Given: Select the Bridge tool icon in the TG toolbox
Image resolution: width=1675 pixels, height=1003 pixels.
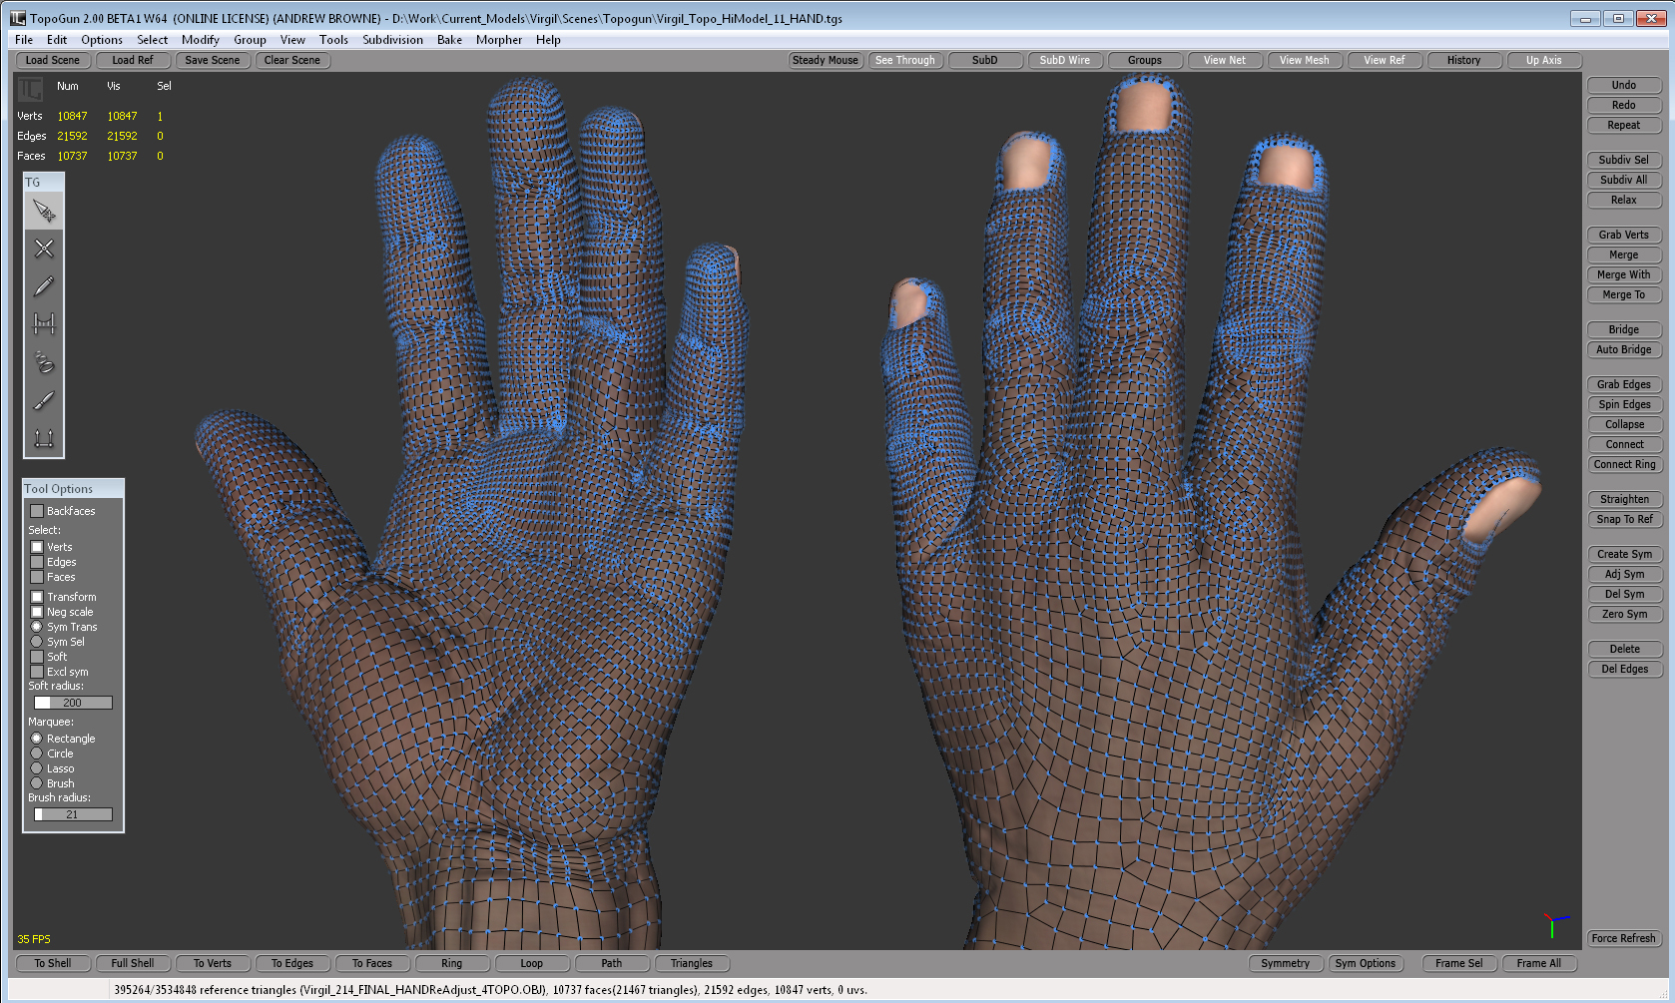Looking at the screenshot, I should [44, 324].
